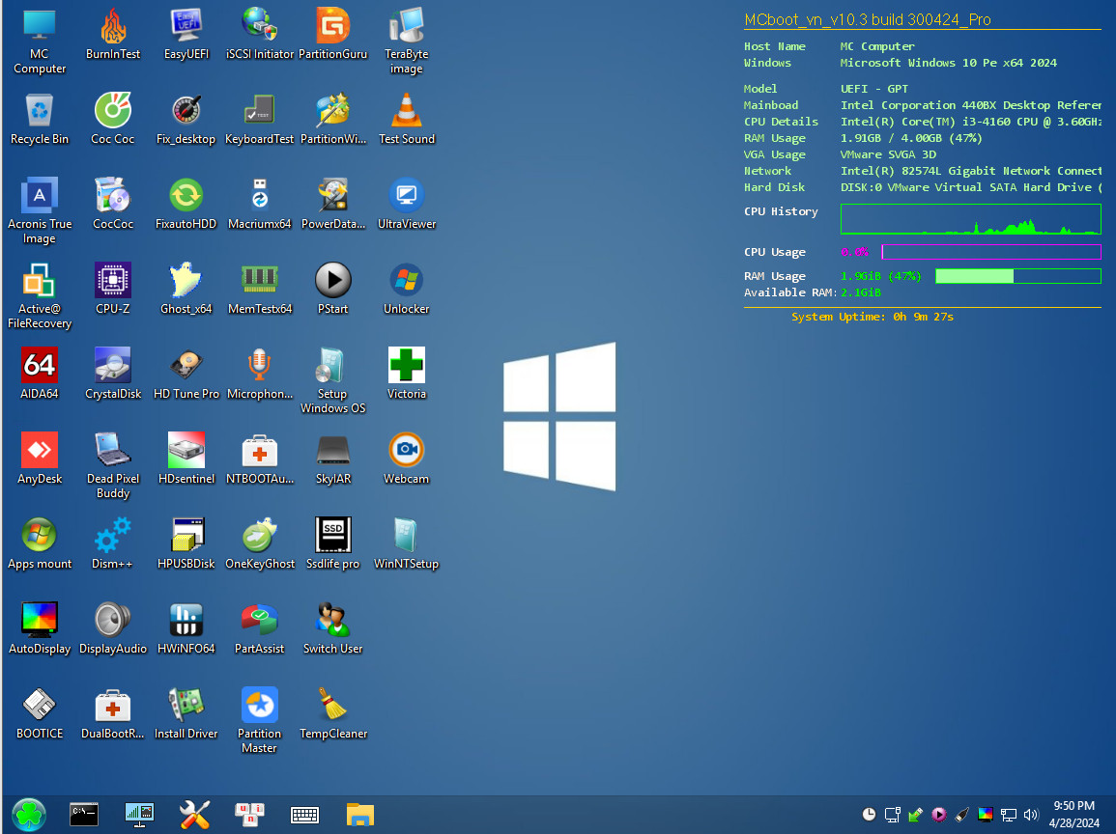Open File Explorer on taskbar

point(360,815)
